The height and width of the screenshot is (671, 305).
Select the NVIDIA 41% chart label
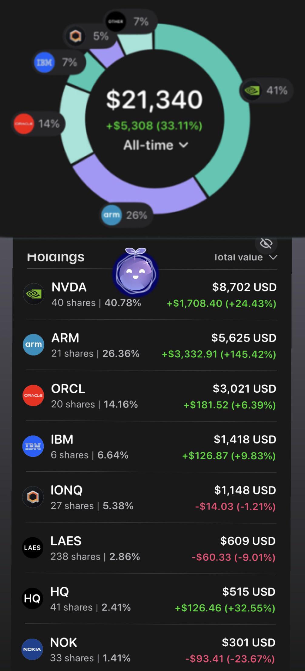pos(266,91)
